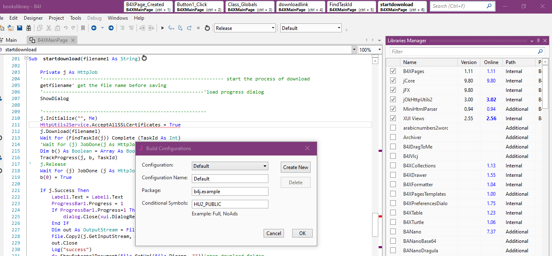552x256 pixels.
Task: Click the Step Over debug icon
Action: (x=180, y=28)
